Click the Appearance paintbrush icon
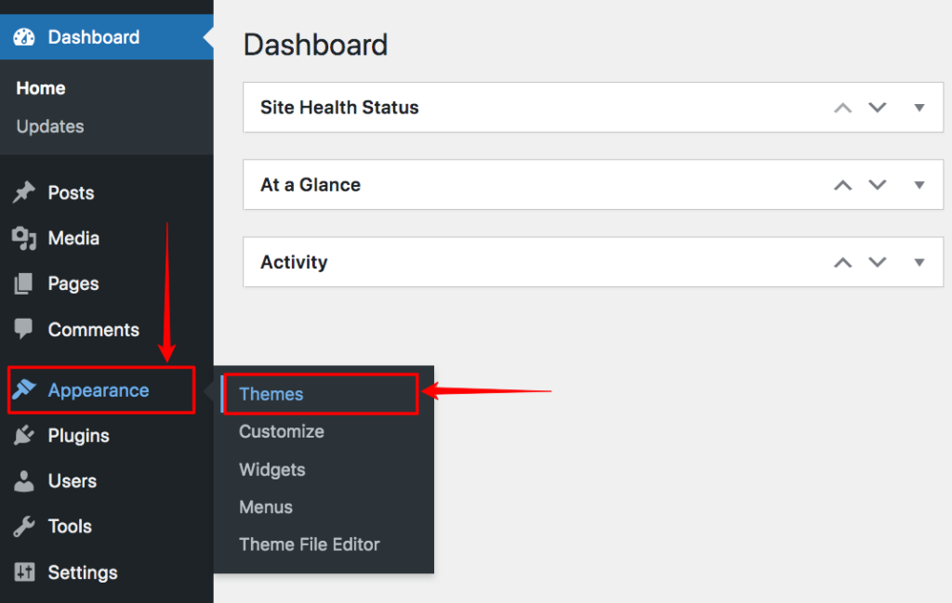The width and height of the screenshot is (952, 603). [24, 389]
